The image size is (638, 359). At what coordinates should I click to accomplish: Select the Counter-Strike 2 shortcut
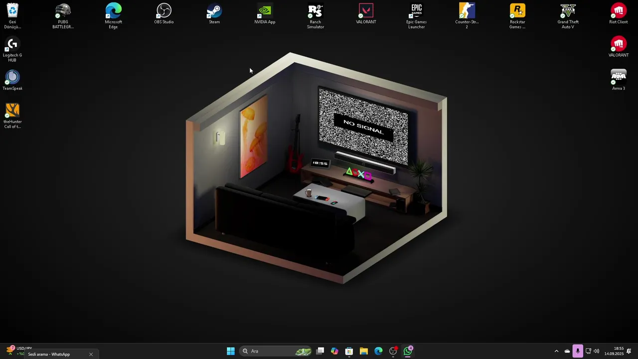(x=467, y=16)
